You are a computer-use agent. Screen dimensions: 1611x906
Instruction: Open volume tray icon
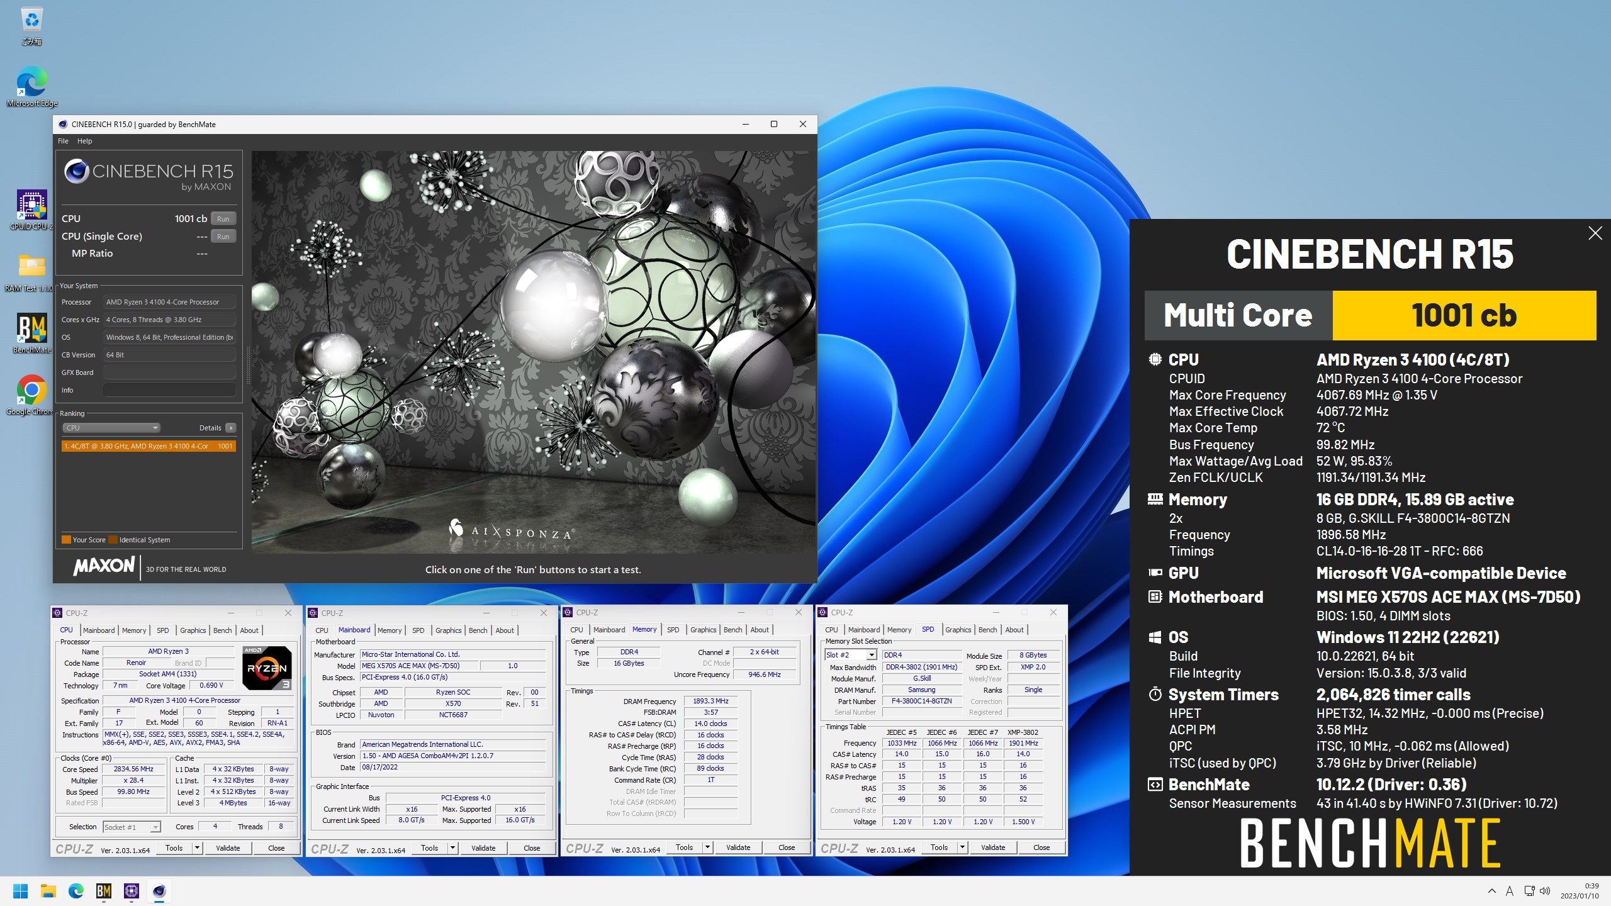pos(1545,891)
